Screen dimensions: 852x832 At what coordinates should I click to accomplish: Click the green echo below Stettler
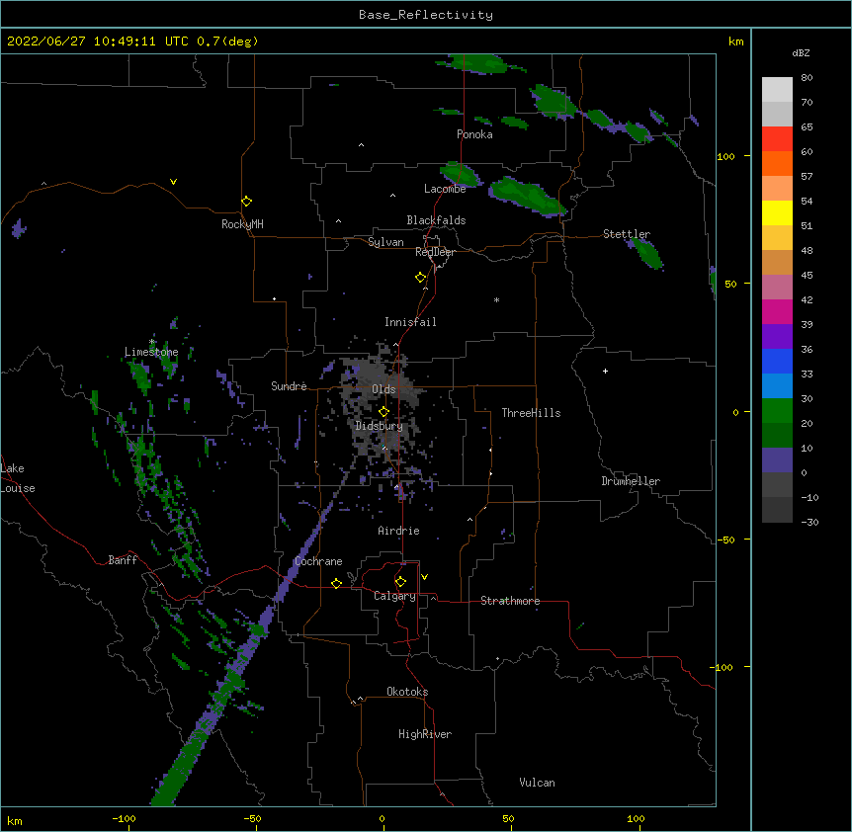point(647,253)
